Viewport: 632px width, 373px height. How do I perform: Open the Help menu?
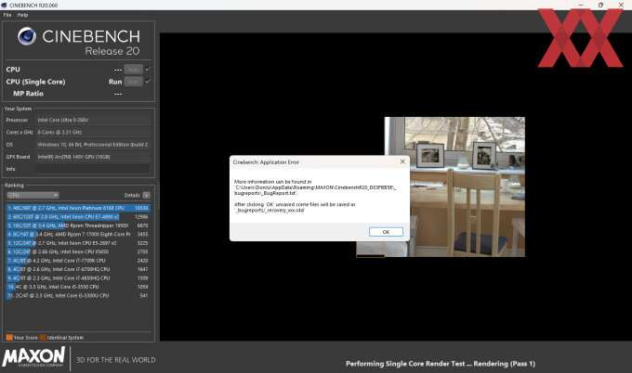click(x=22, y=15)
